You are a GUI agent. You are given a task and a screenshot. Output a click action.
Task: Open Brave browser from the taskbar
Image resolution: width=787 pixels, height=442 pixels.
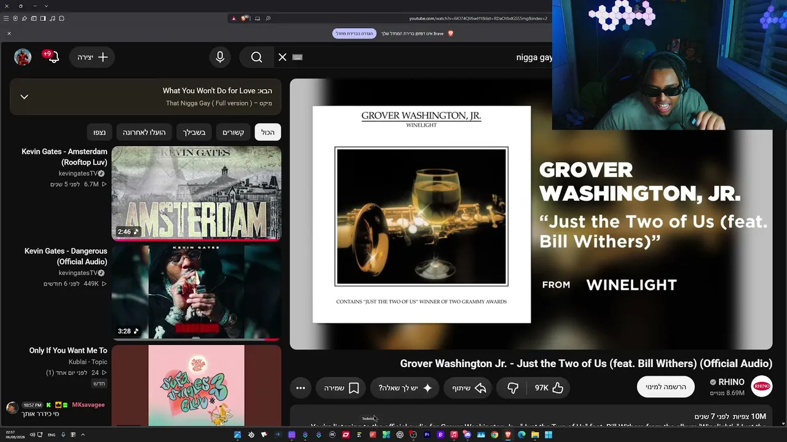[508, 435]
